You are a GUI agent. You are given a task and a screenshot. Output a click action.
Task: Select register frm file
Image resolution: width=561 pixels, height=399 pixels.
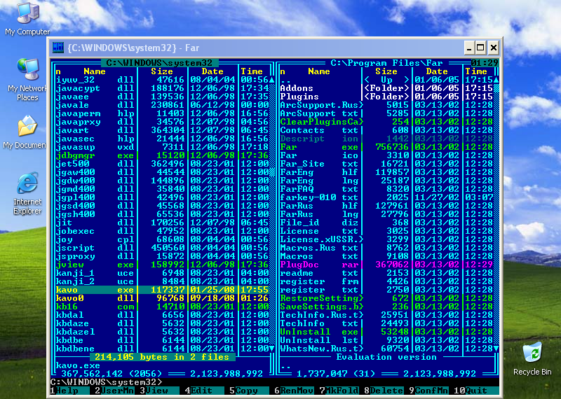click(x=386, y=281)
